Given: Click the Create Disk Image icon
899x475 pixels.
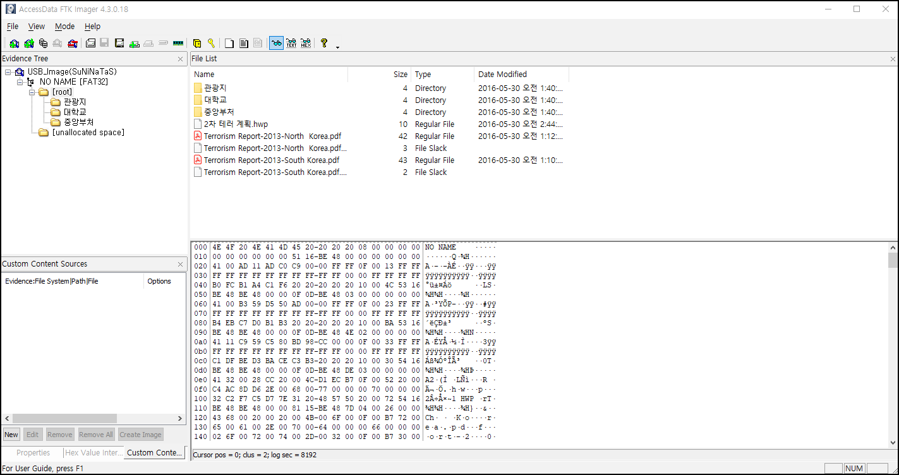Looking at the screenshot, I should coord(90,44).
